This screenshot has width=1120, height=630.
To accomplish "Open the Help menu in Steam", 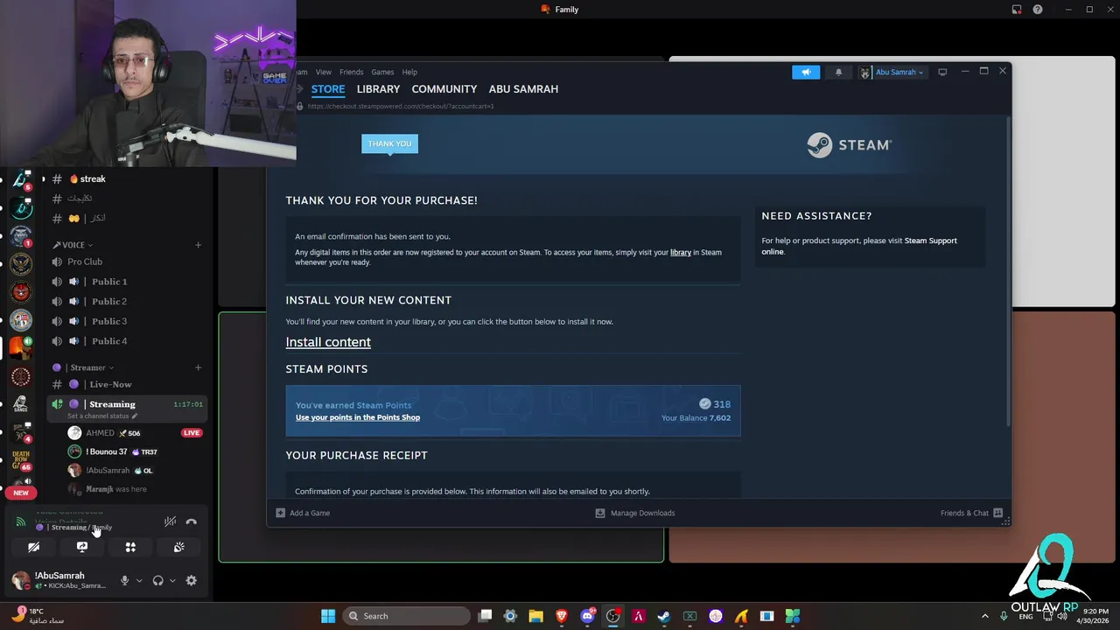I will point(409,72).
